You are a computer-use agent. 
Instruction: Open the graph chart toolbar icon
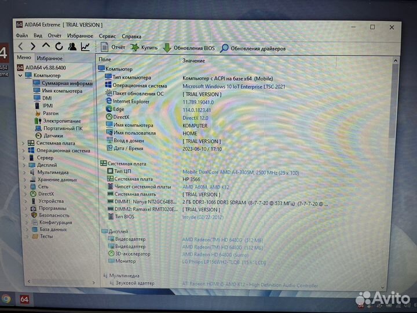click(85, 46)
